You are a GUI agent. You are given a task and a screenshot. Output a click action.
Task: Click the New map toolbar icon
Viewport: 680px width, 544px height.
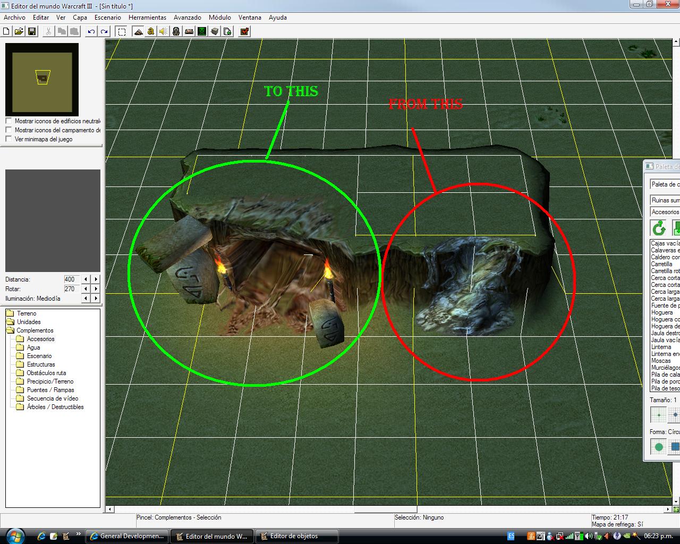point(6,31)
